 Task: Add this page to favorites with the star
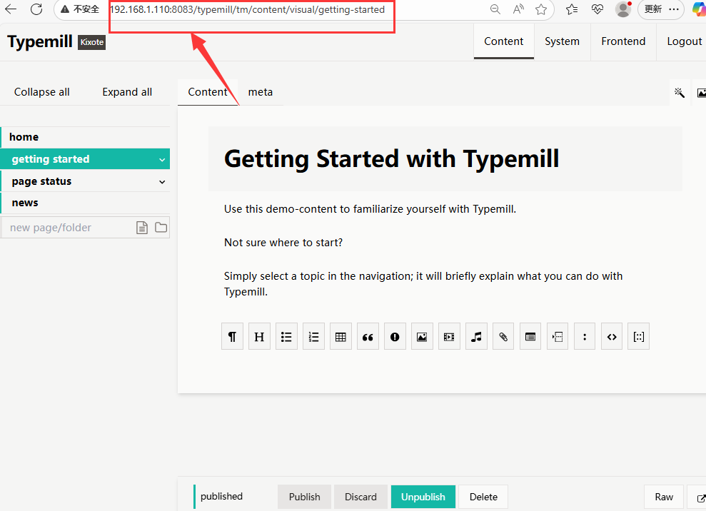[541, 9]
